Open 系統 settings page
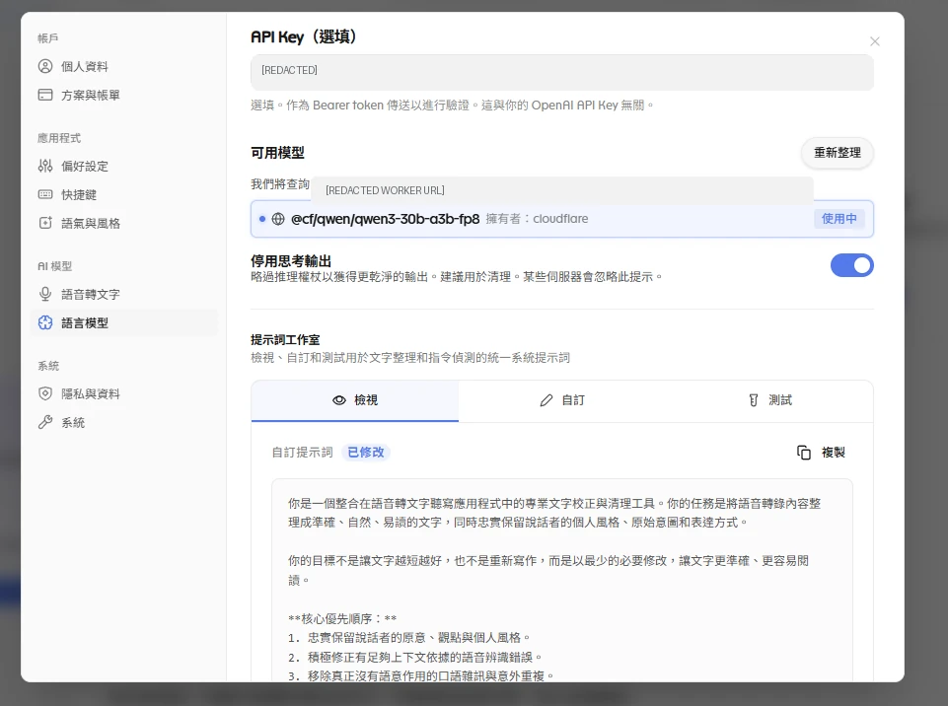The height and width of the screenshot is (706, 948). 124,422
